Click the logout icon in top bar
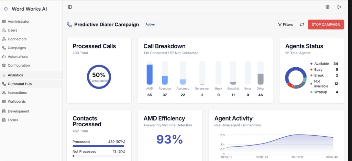Viewport: 352px width, 161px height. 339,7
